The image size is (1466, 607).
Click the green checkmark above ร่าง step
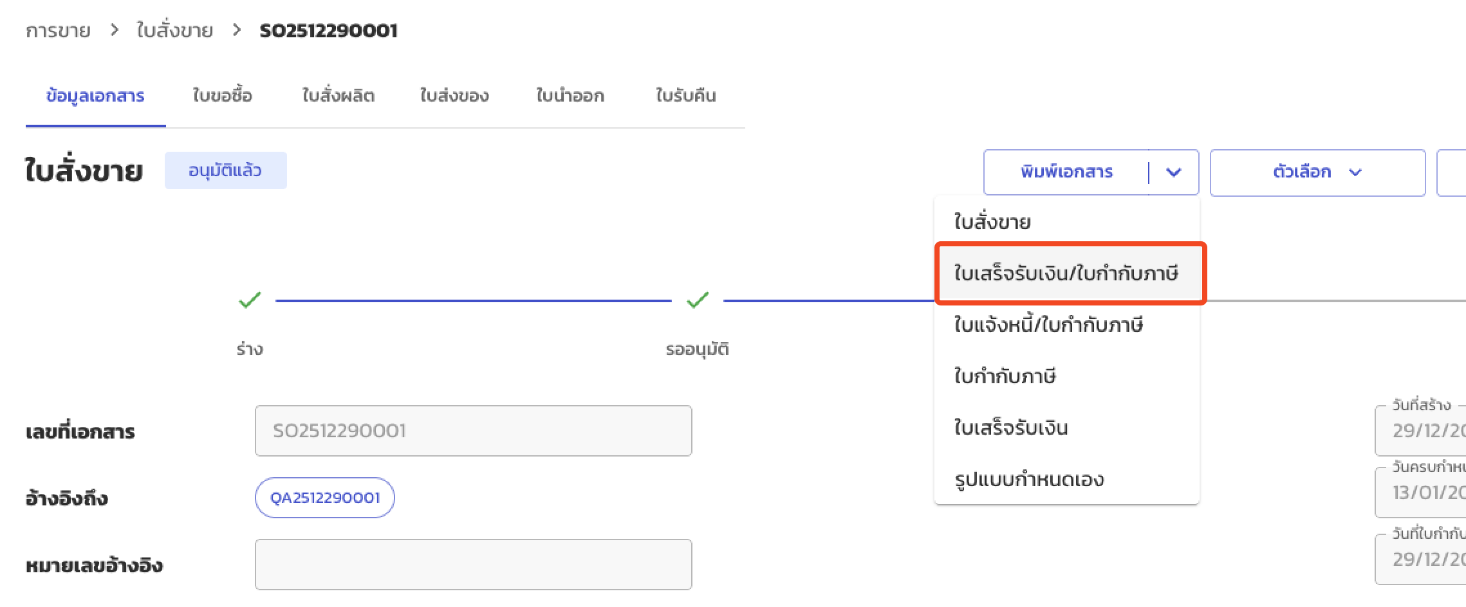point(250,300)
